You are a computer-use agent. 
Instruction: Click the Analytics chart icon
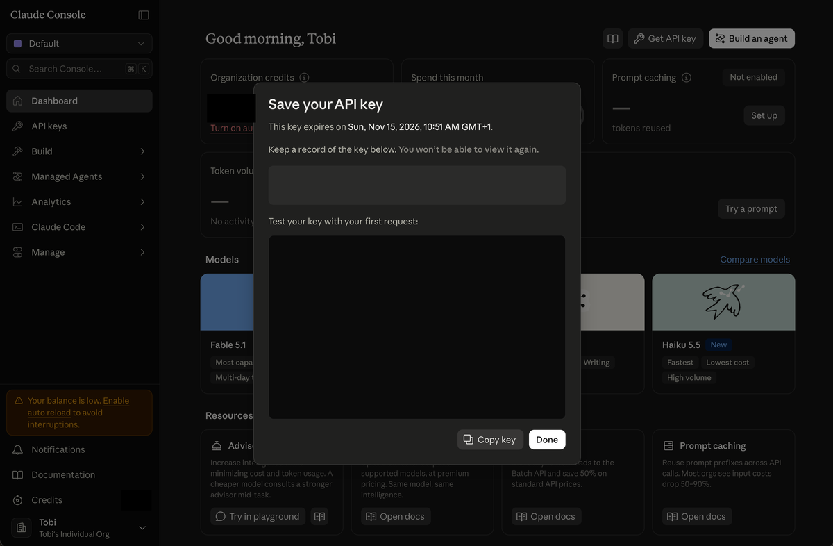pyautogui.click(x=18, y=201)
